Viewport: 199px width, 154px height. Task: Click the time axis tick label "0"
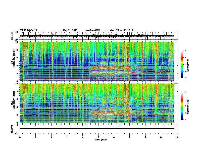click(20, 137)
